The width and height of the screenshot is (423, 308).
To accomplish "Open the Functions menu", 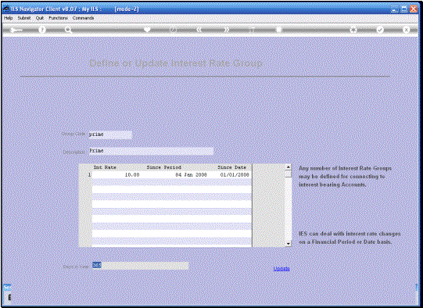I will [x=58, y=18].
